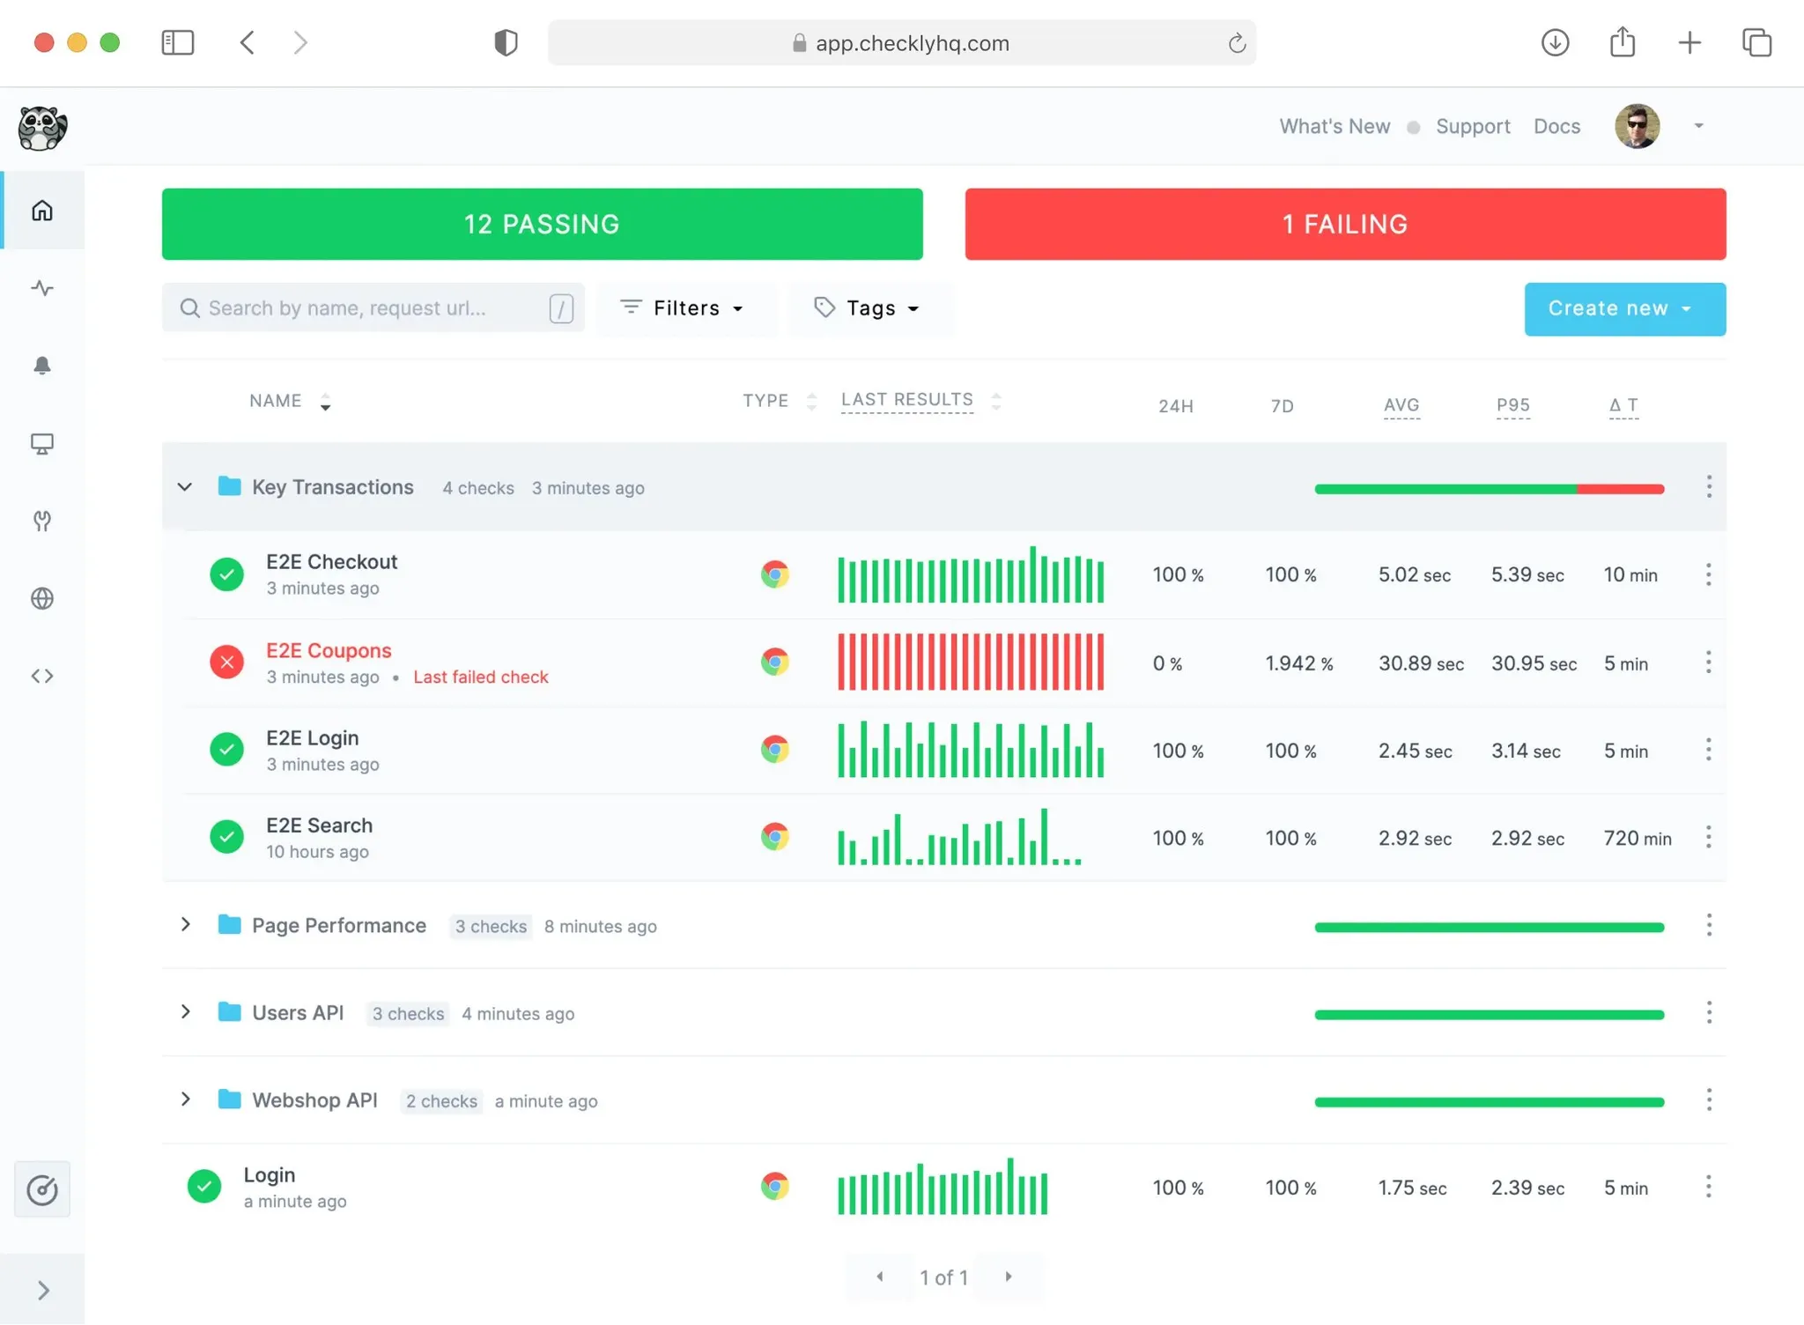Open alerts bell icon in sidebar
Image resolution: width=1804 pixels, height=1325 pixels.
[x=41, y=366]
